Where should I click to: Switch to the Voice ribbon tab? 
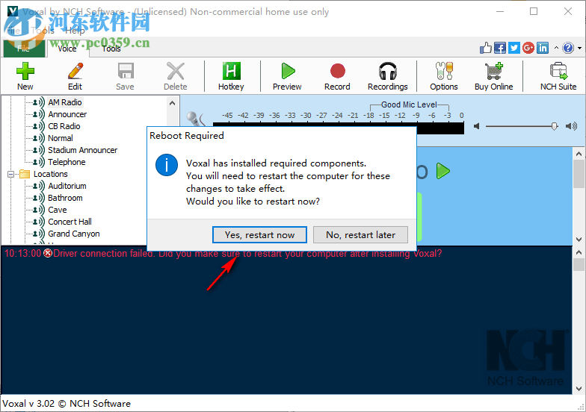[x=67, y=49]
